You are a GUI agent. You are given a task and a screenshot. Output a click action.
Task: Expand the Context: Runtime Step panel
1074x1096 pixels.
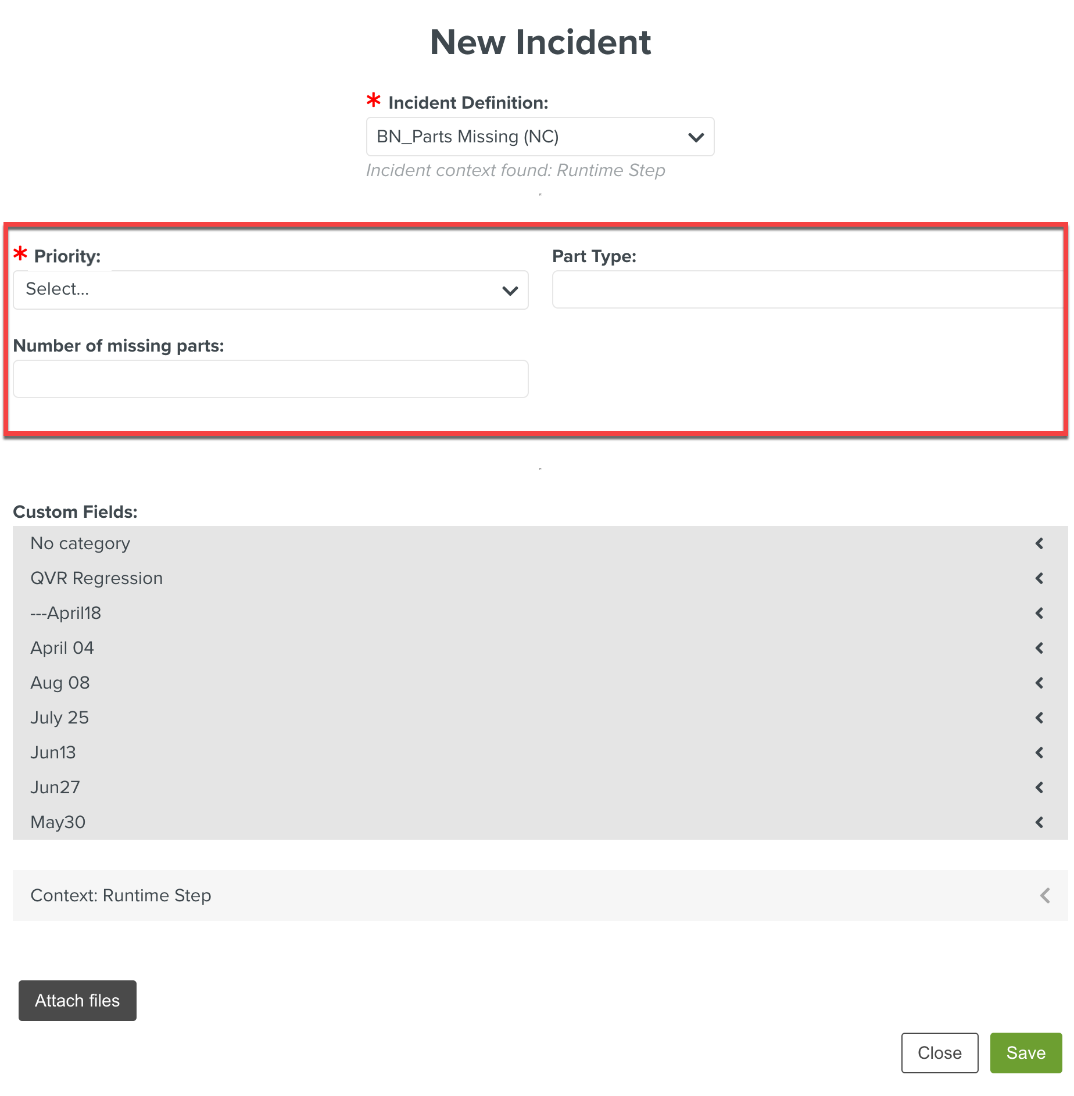[540, 896]
